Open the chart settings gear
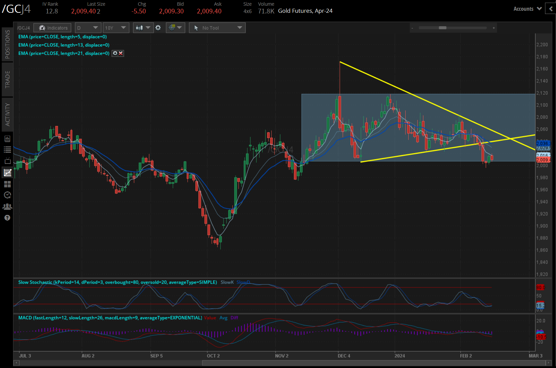The image size is (556, 368). click(x=158, y=28)
